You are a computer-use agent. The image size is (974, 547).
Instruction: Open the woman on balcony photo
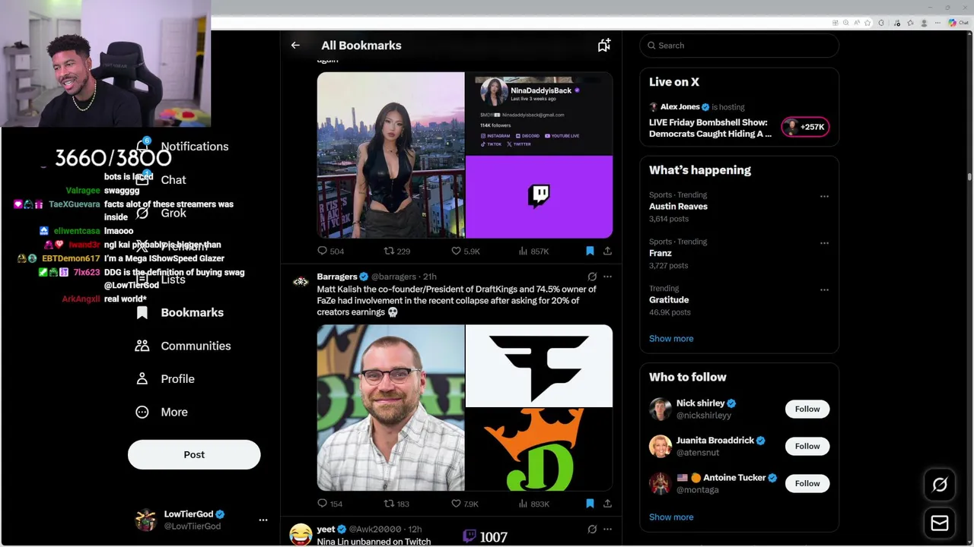tap(390, 155)
